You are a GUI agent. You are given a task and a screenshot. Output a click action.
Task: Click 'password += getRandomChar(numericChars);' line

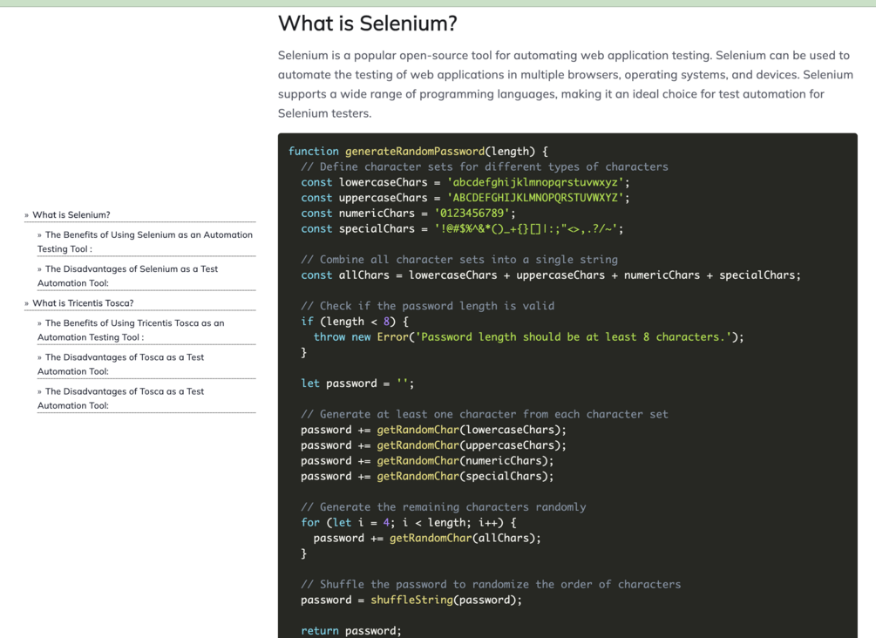(427, 461)
